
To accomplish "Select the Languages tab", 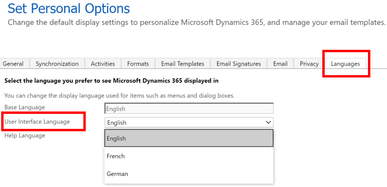I will pyautogui.click(x=345, y=64).
